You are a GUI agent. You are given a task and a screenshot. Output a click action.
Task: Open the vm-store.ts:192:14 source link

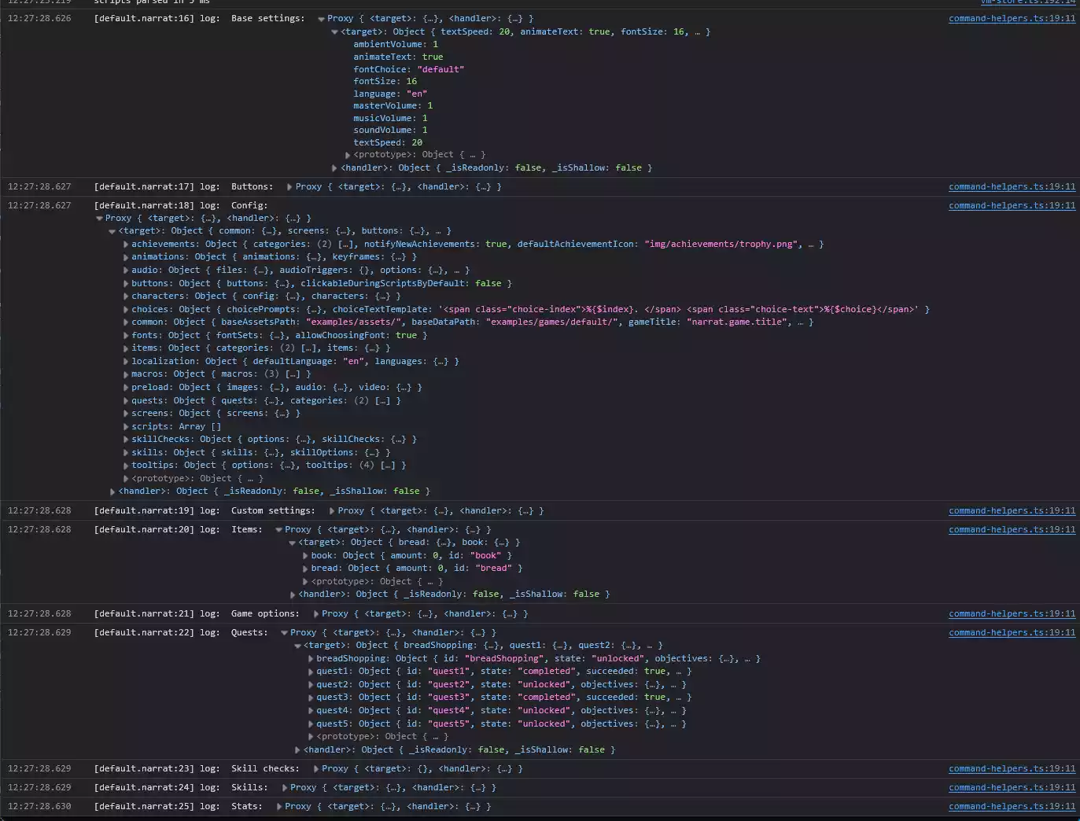point(1029,3)
